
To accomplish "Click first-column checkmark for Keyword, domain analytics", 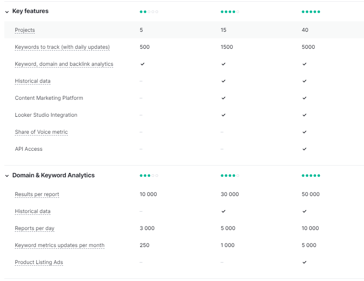I will (142, 64).
